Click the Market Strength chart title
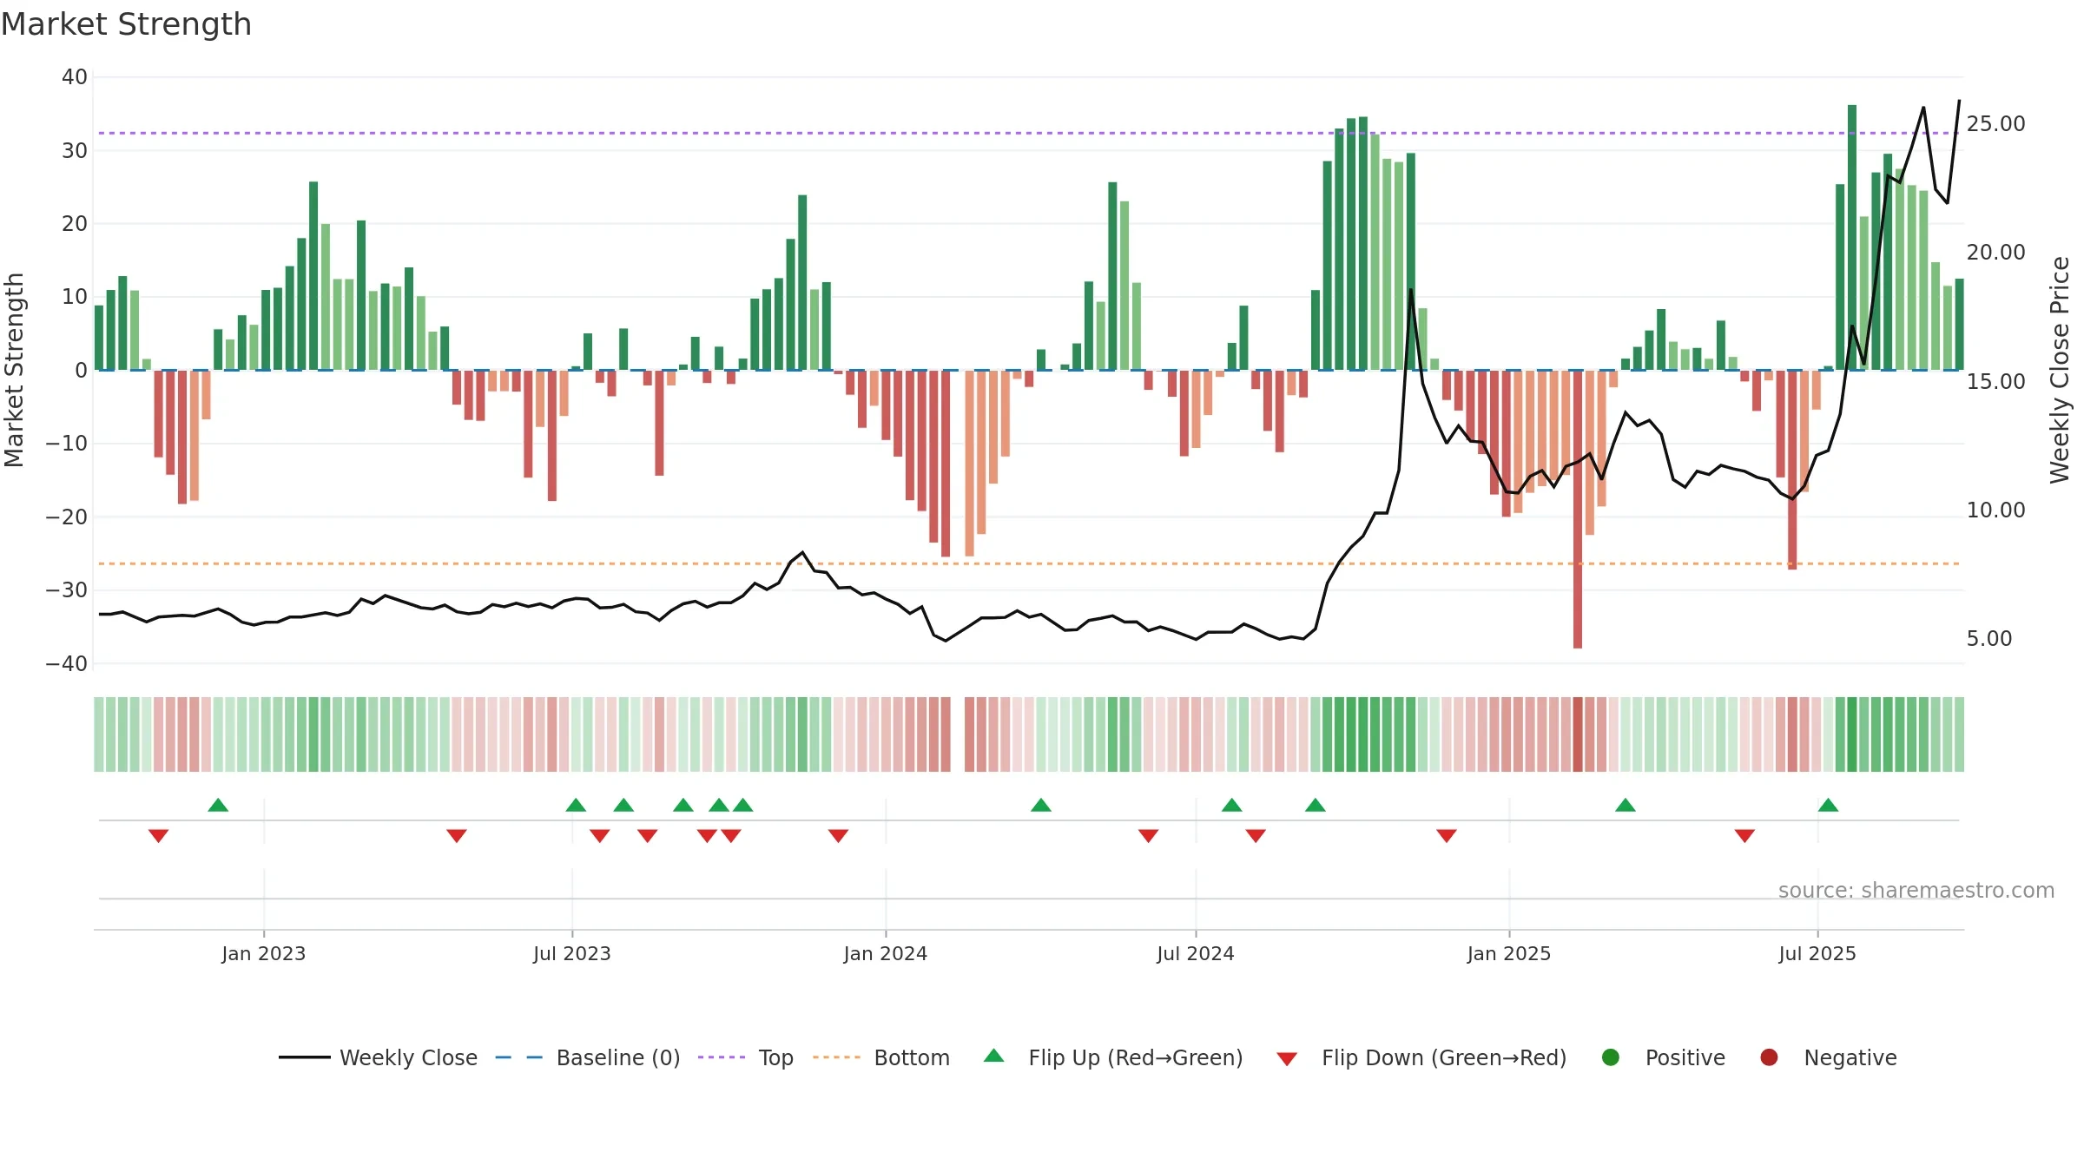The height and width of the screenshot is (1172, 2084). [x=126, y=24]
